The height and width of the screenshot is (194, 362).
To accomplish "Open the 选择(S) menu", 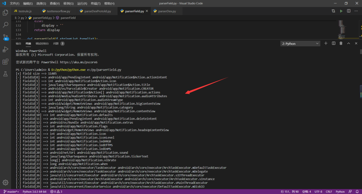I will click(41, 3).
